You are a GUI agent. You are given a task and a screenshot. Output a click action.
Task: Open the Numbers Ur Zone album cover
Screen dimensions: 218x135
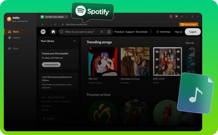[135, 61]
